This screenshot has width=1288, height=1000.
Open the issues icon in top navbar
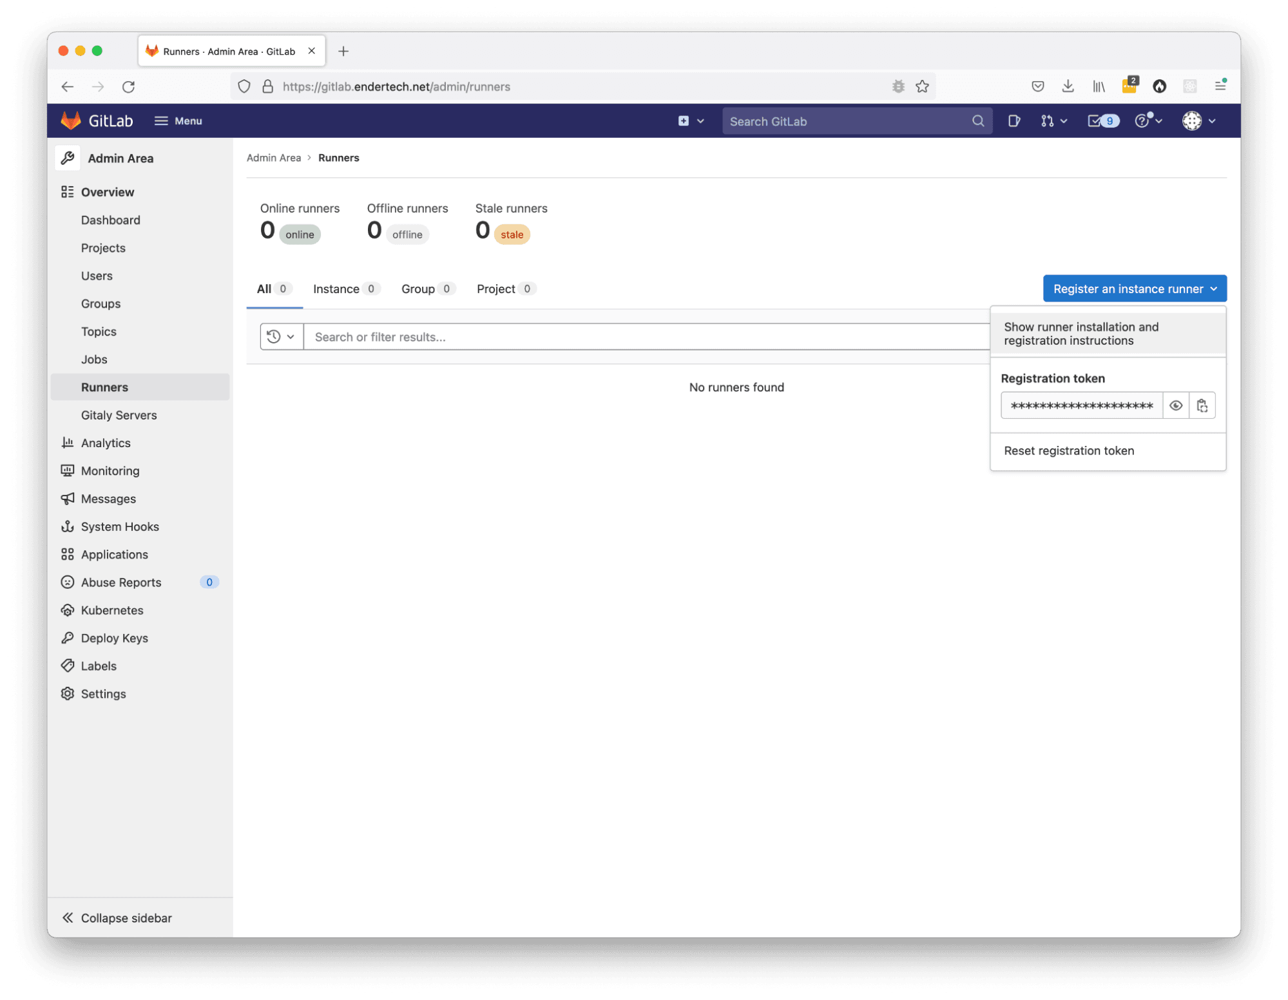1014,120
